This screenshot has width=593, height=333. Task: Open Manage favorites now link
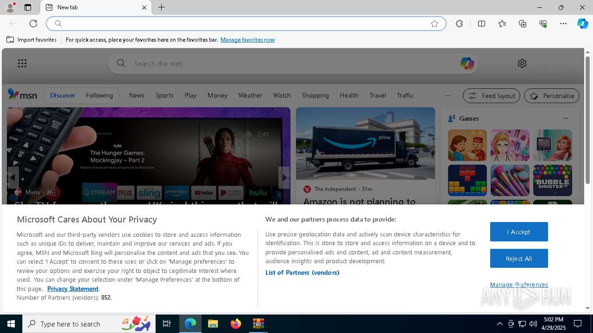coord(247,40)
